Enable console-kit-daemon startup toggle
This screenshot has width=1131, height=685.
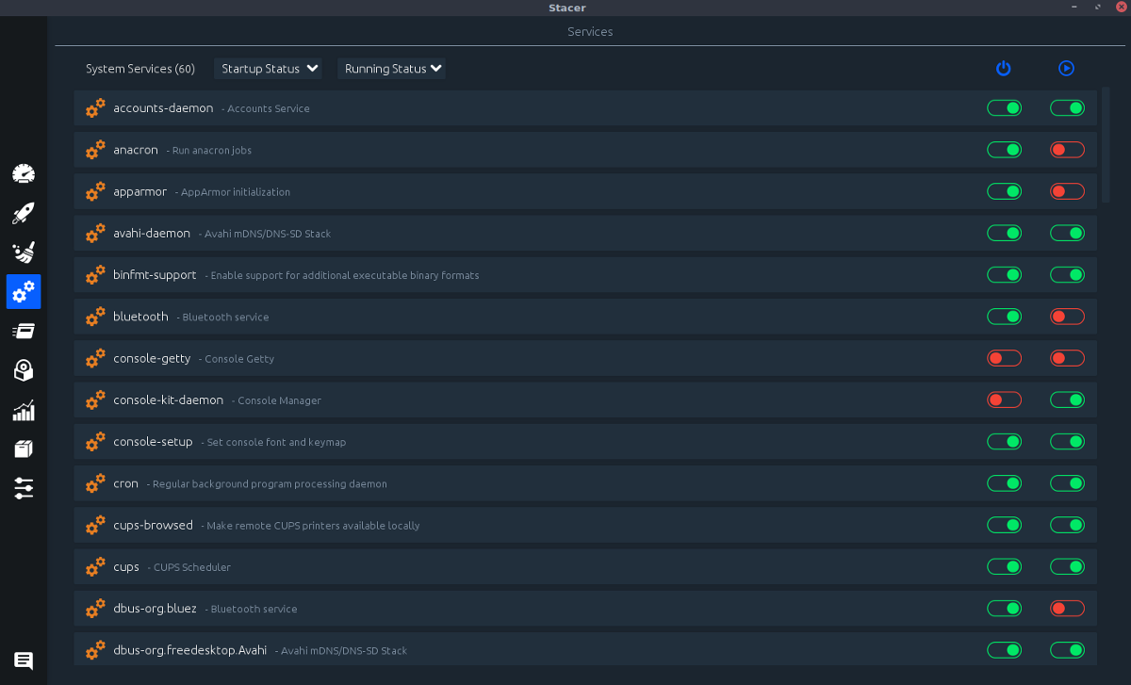coord(1004,400)
